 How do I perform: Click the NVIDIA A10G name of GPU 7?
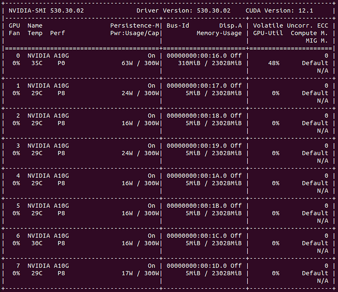pyautogui.click(x=48, y=266)
